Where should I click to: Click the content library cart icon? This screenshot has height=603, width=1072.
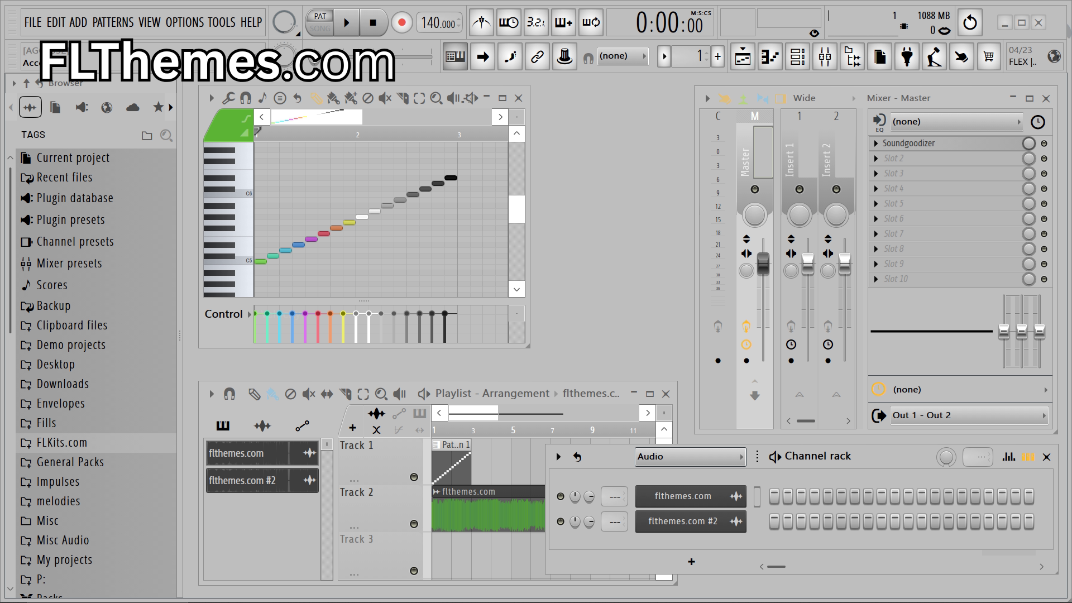pos(989,56)
